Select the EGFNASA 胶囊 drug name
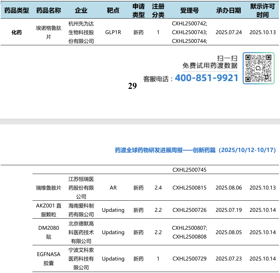 tap(49, 259)
